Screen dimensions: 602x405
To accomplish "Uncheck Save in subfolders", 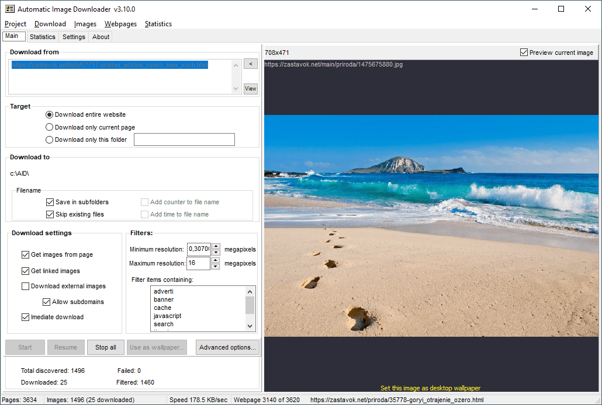I will coord(50,202).
